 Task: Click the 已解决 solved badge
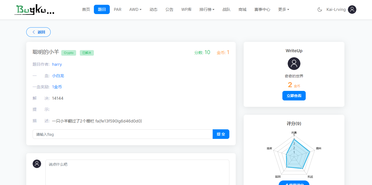[87, 53]
